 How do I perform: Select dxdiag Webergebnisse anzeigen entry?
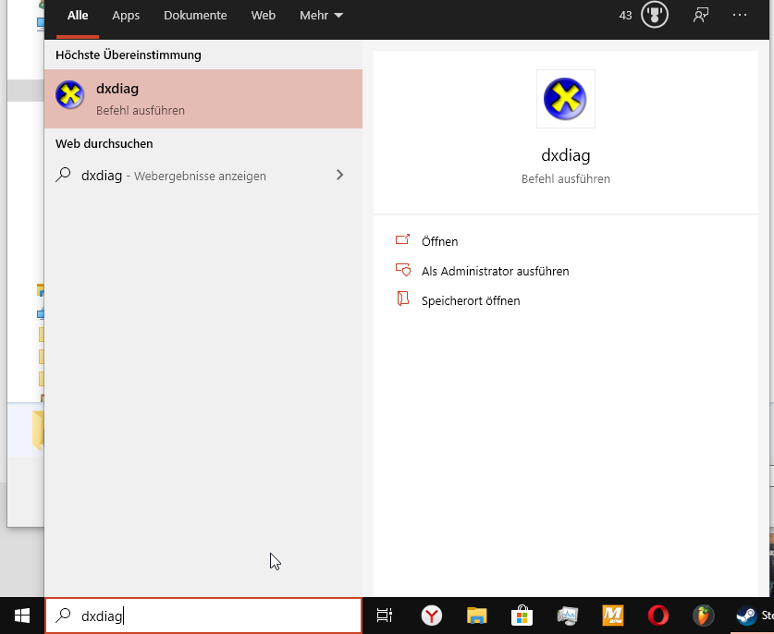tap(203, 176)
